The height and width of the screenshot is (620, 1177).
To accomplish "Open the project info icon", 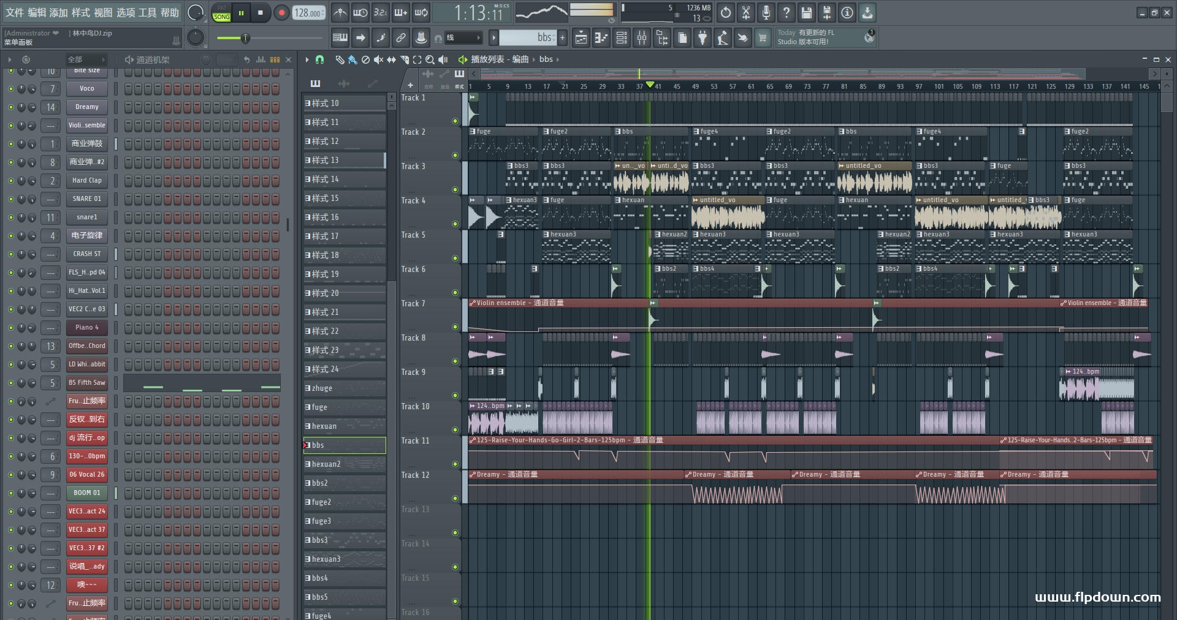I will tap(847, 12).
